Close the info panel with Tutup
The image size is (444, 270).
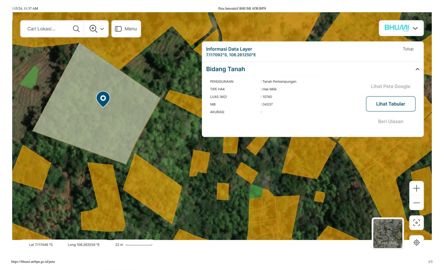tap(408, 49)
